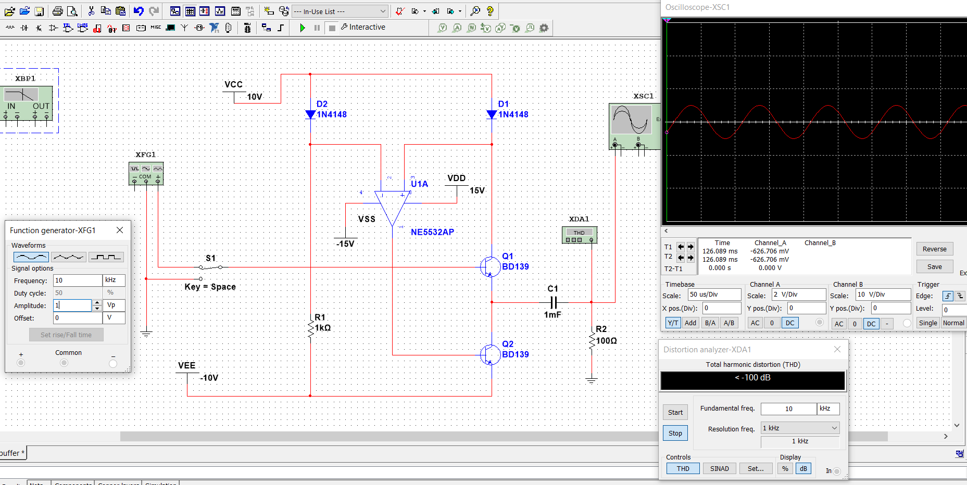Select SINAD mode in distortion analyzer
This screenshot has height=485, width=967.
(x=720, y=468)
